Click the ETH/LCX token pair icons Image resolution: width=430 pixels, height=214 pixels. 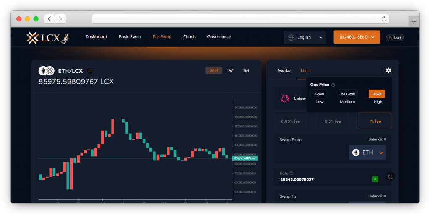46,71
